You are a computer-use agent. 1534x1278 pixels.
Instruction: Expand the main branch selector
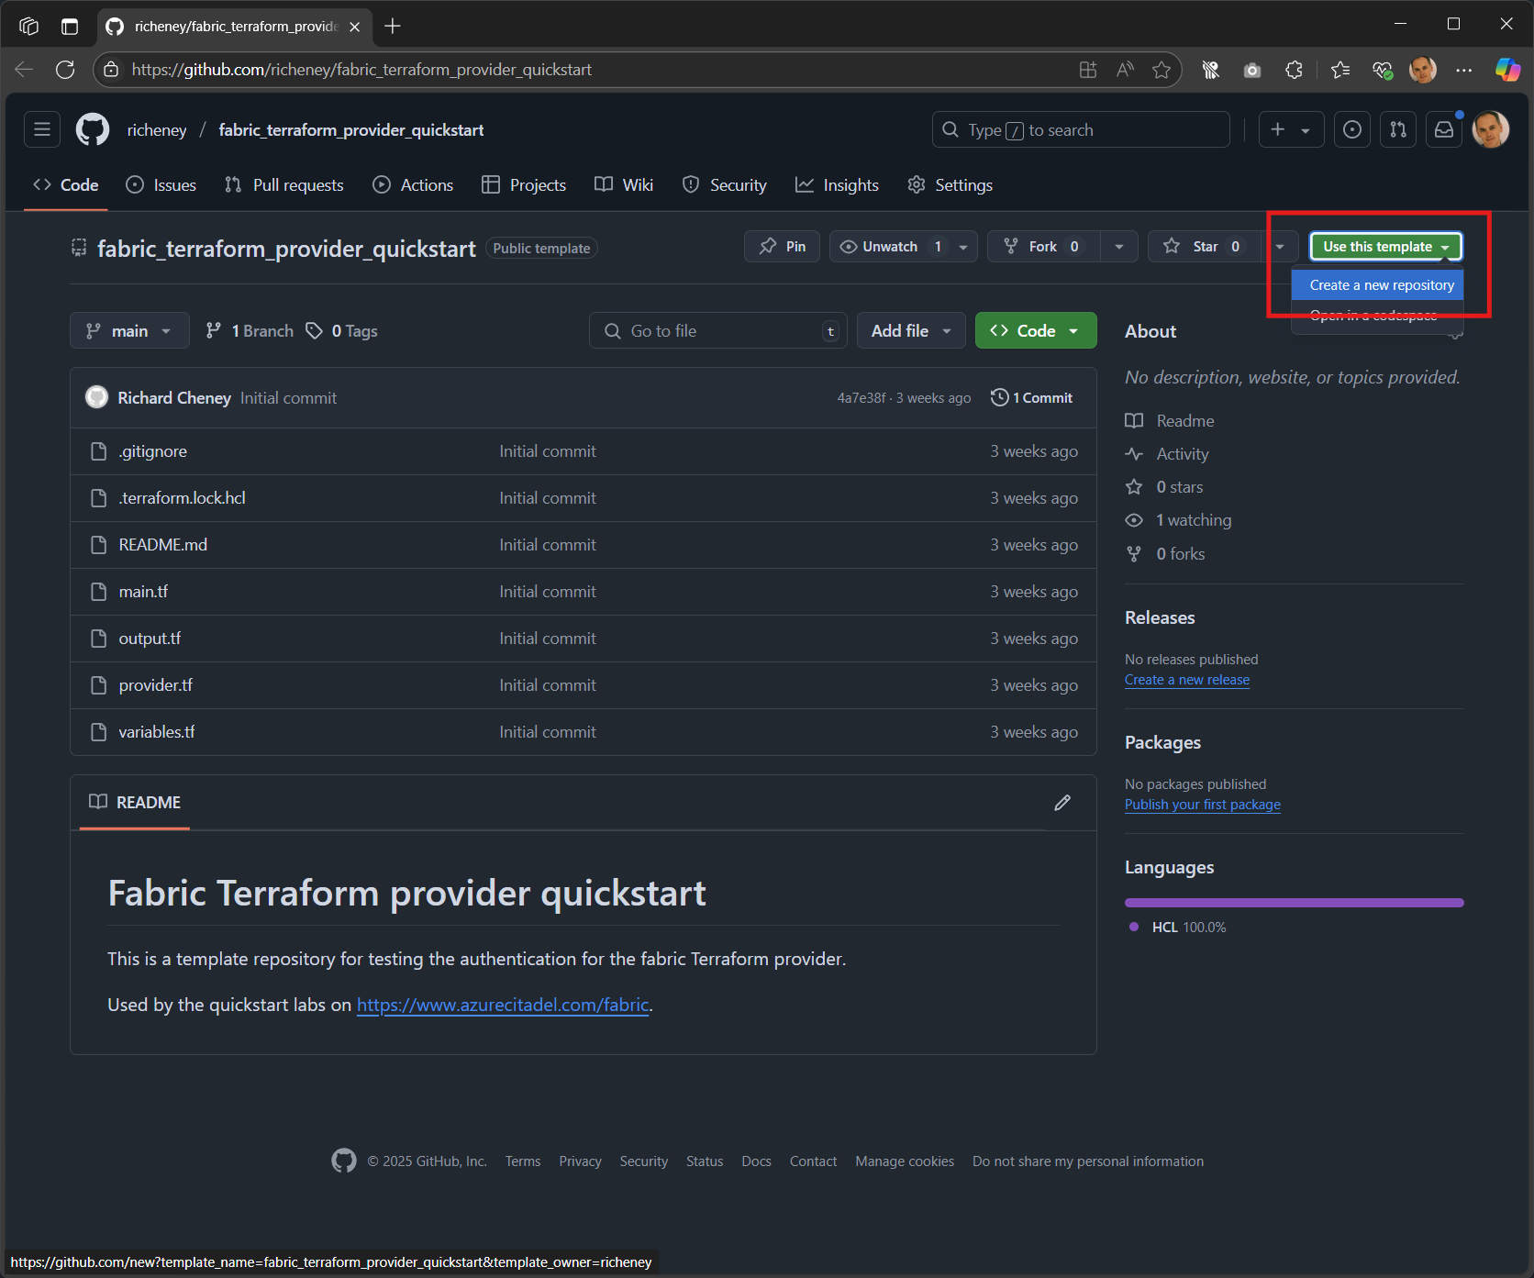pyautogui.click(x=128, y=330)
